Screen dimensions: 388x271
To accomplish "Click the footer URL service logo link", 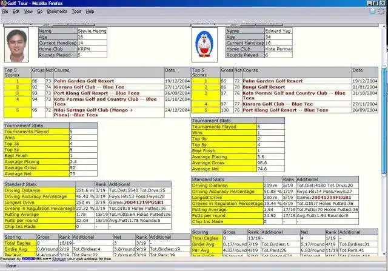I will click(36, 259).
